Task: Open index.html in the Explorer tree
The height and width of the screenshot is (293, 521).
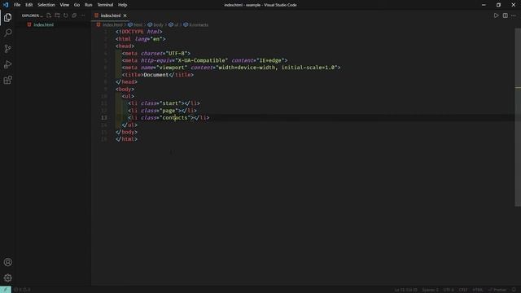Action: tap(43, 25)
